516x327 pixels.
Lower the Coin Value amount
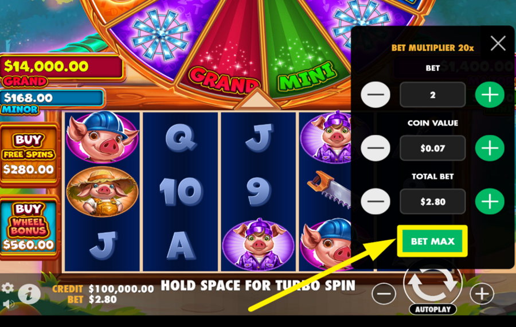[x=376, y=148]
